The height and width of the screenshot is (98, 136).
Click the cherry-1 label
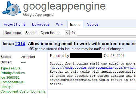click(7, 87)
